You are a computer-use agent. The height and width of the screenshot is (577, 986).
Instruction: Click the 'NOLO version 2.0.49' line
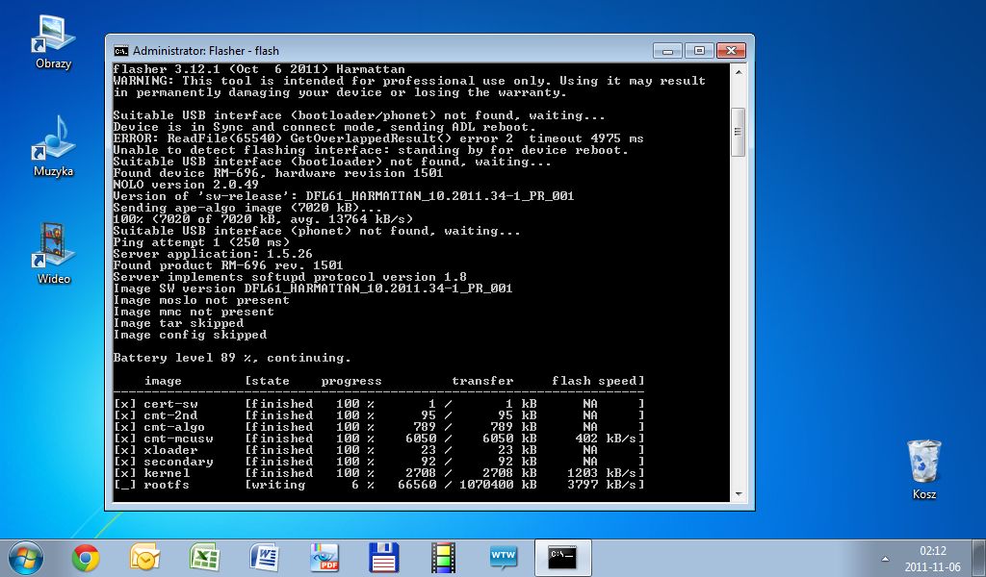click(186, 185)
